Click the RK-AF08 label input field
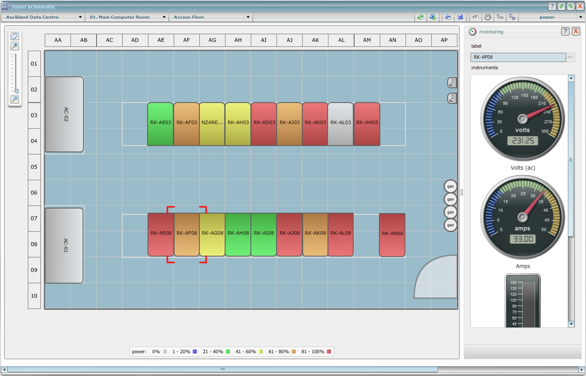 (x=518, y=57)
